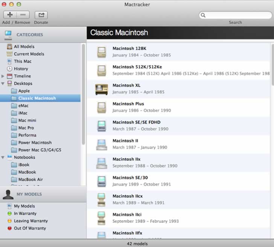The width and height of the screenshot is (274, 247).
Task: Click the magnifier icon in Search
Action: click(203, 15)
